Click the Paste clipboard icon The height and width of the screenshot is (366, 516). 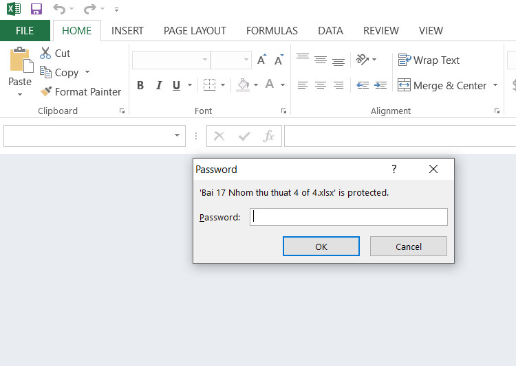tap(21, 60)
